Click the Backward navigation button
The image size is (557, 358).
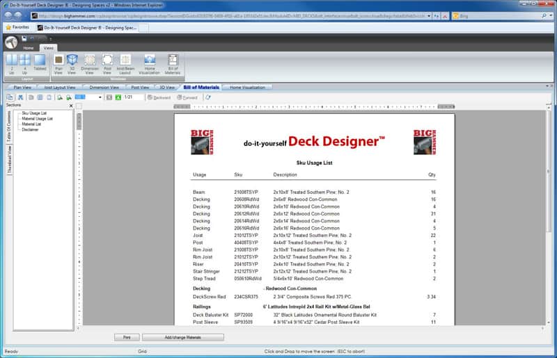(x=159, y=97)
